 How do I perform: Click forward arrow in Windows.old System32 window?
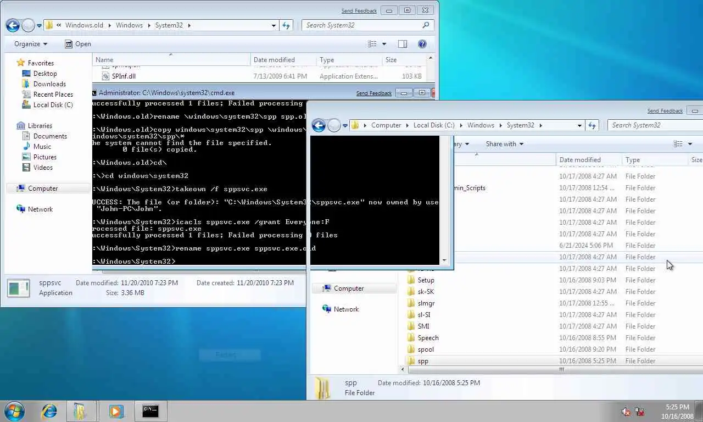point(29,25)
